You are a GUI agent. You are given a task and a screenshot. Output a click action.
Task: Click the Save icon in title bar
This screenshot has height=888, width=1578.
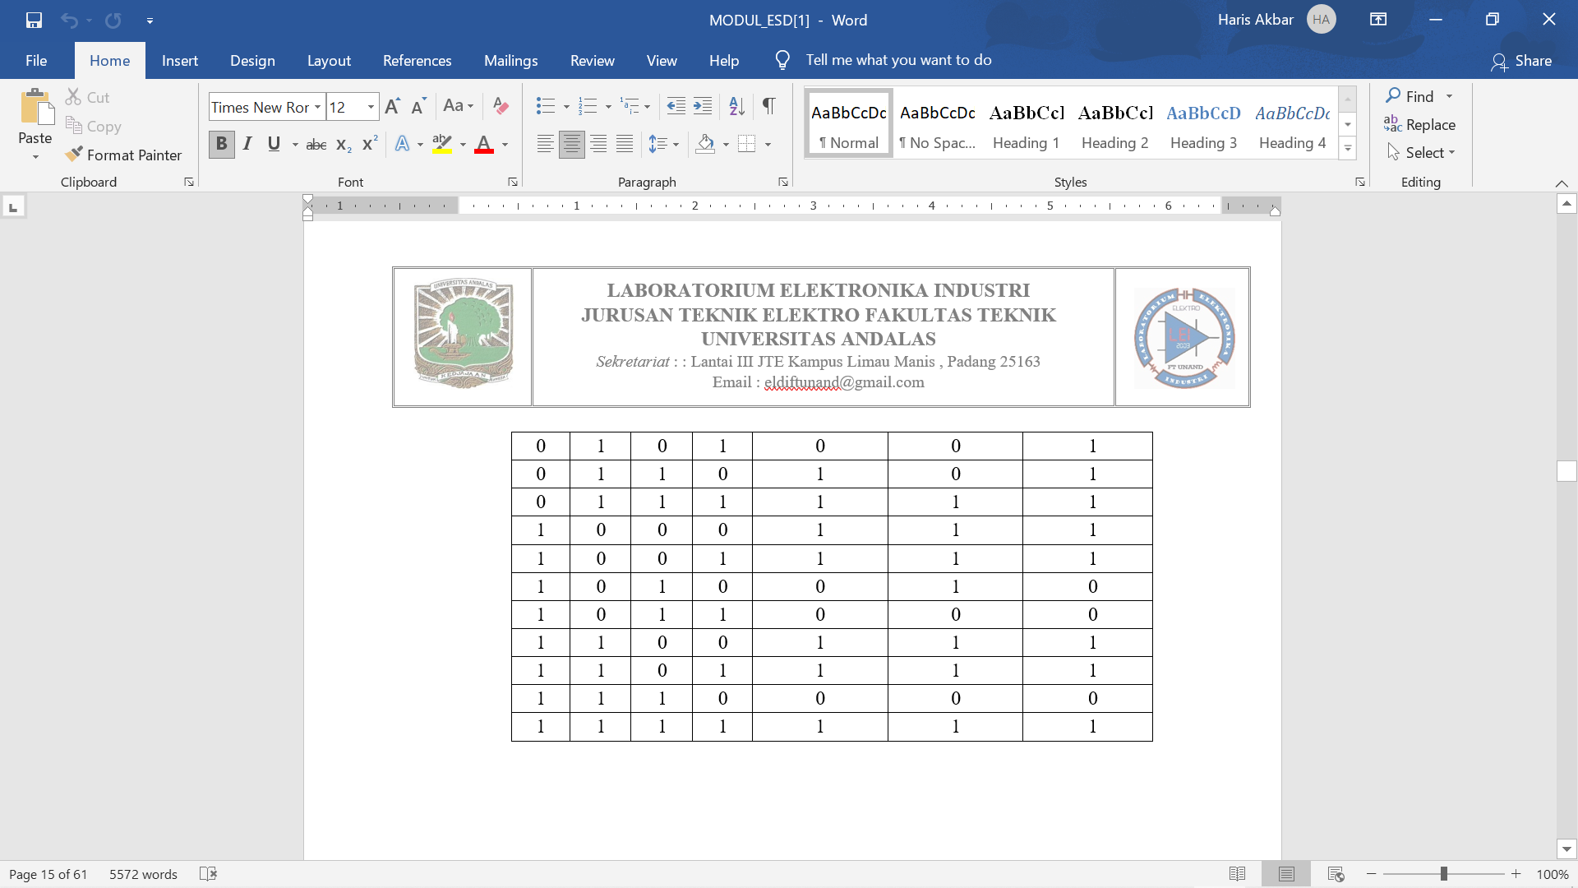pos(34,20)
